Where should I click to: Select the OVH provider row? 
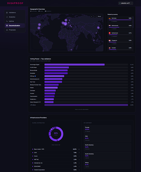coord(56,153)
